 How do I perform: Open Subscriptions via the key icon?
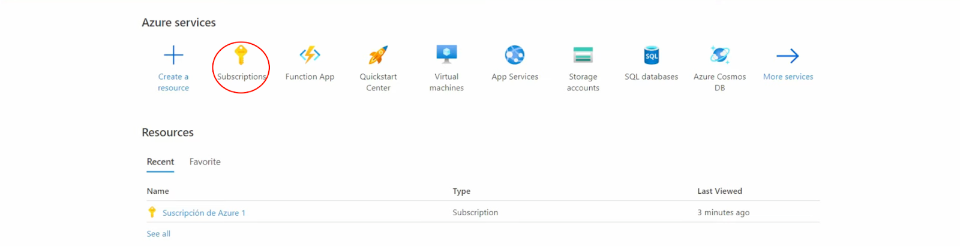pyautogui.click(x=241, y=55)
